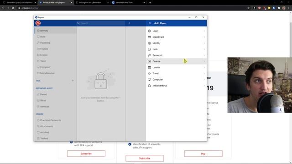Add a new tag with the Tags plus
Image resolution: width=292 pixels, height=164 pixels.
point(73,81)
